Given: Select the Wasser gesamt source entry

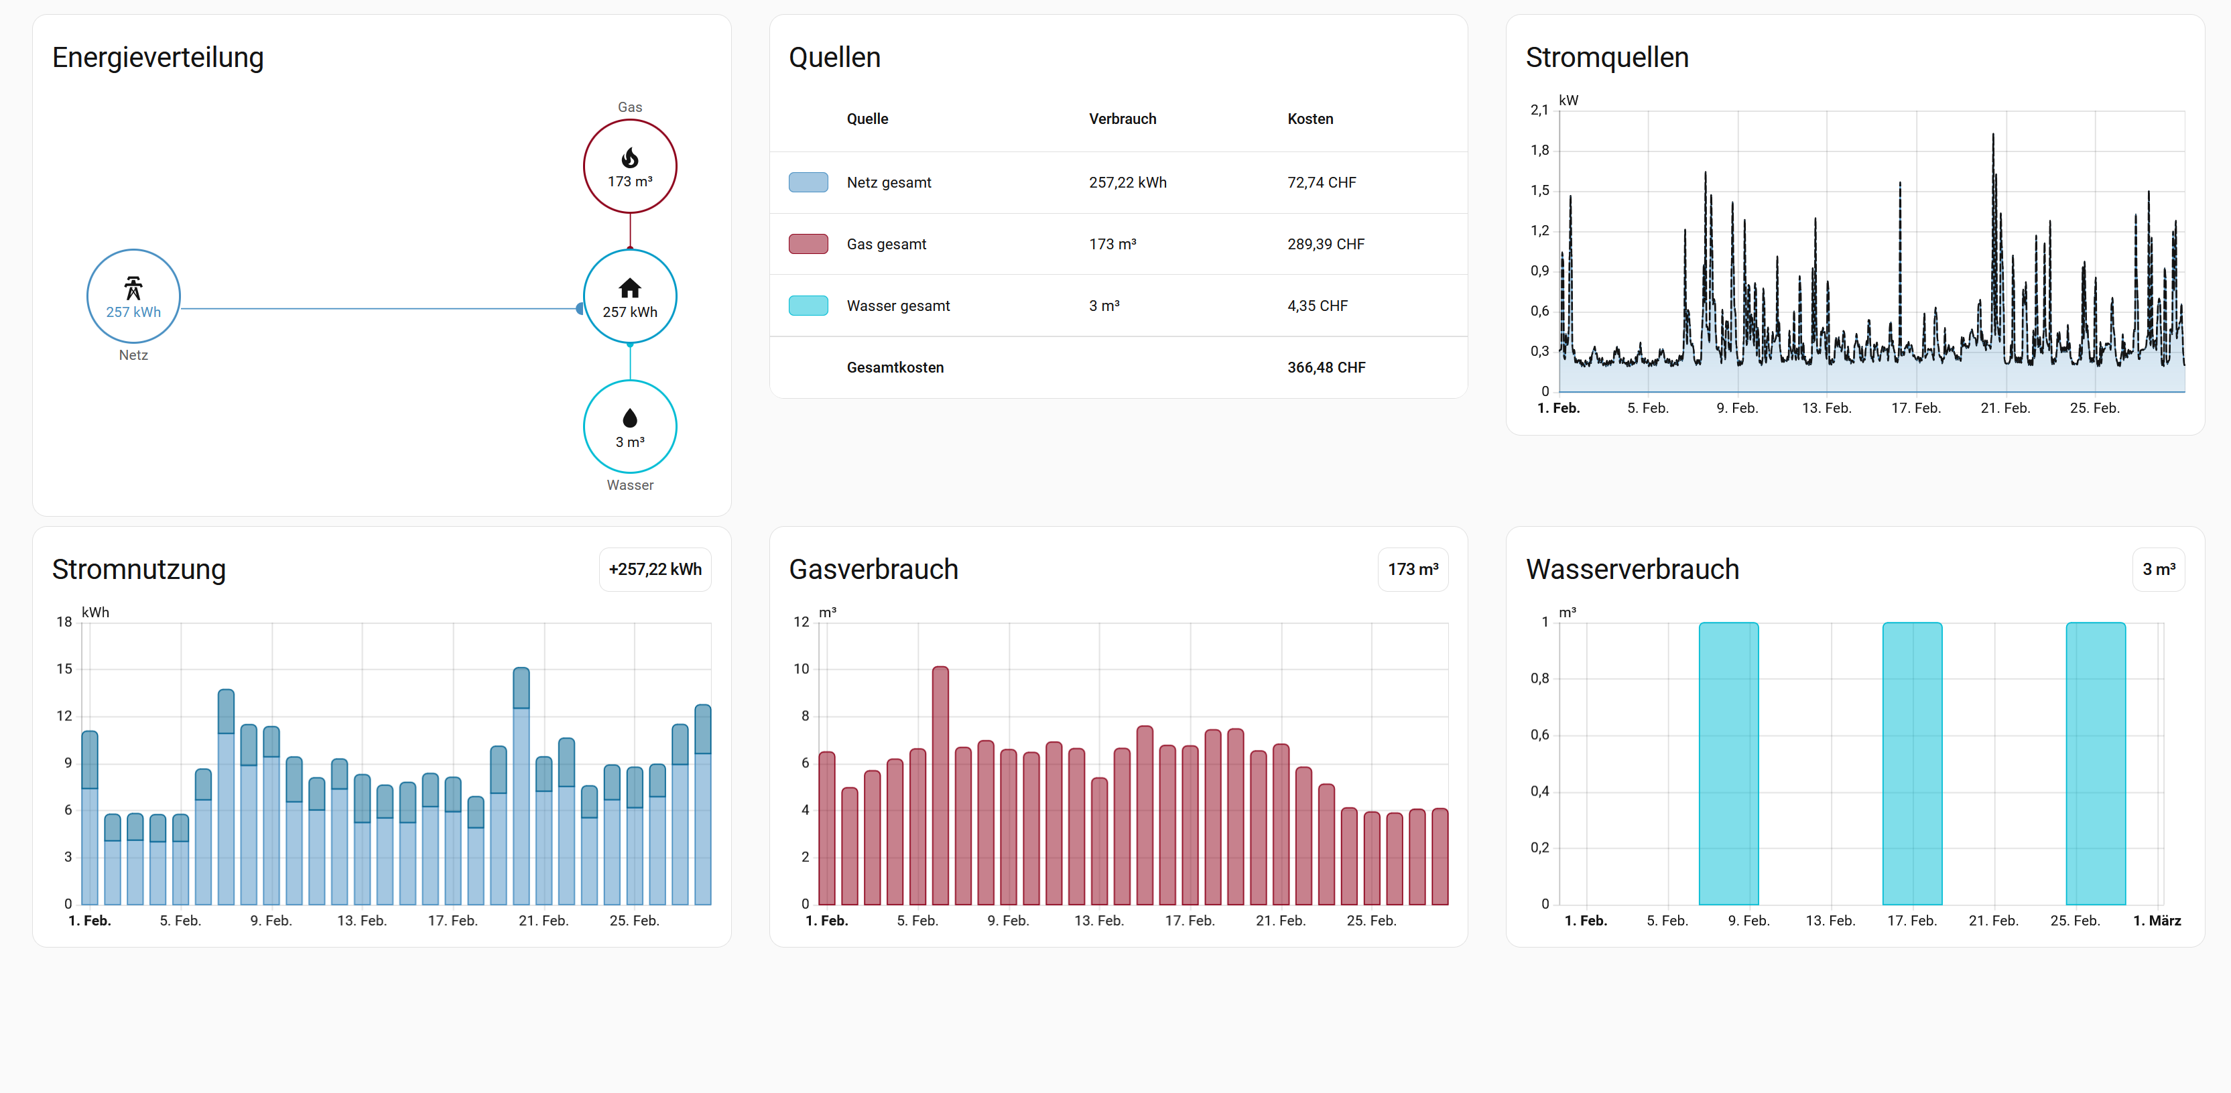Looking at the screenshot, I should (897, 306).
